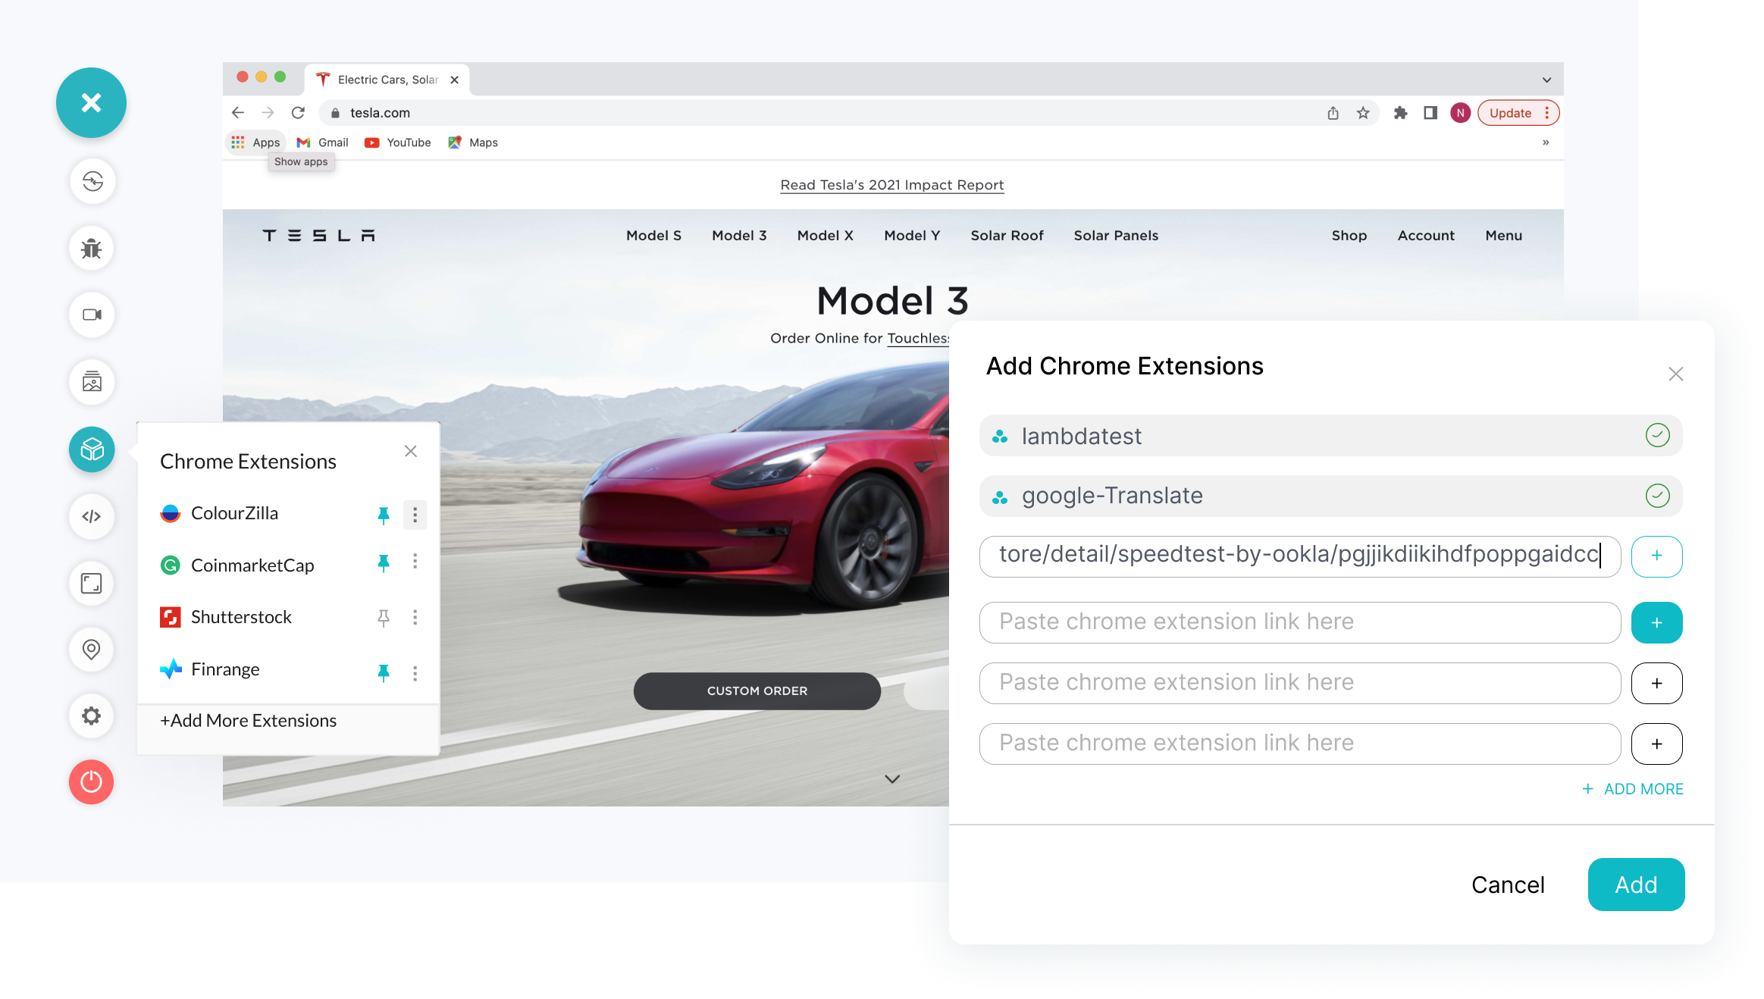Click the lambdatest green check mark
This screenshot has width=1764, height=999.
coord(1657,435)
